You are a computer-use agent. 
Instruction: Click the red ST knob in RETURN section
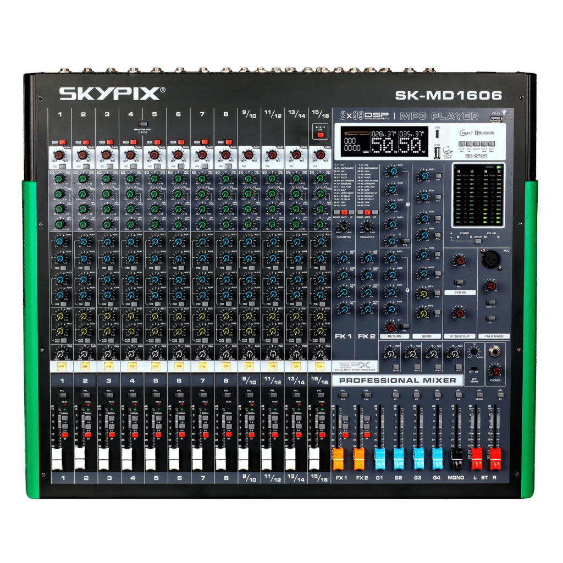click(x=390, y=327)
